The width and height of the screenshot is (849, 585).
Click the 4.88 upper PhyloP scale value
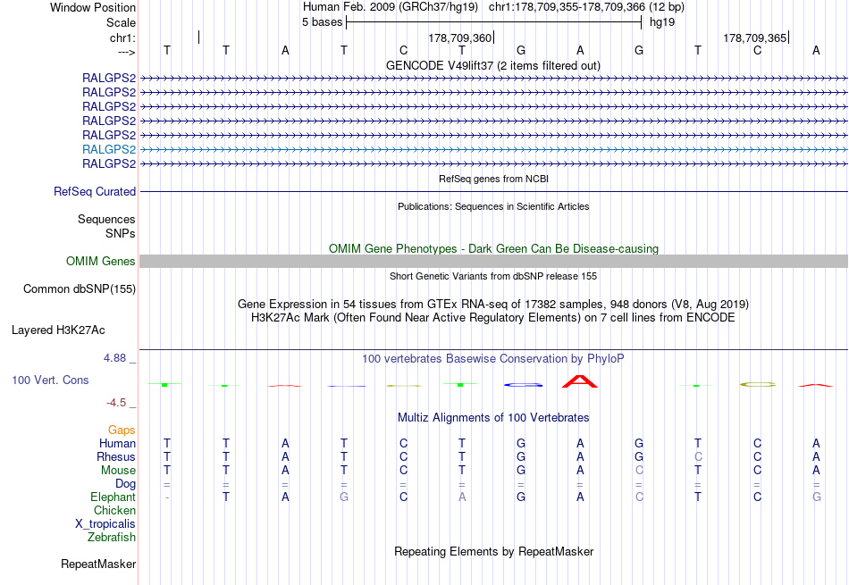click(114, 358)
